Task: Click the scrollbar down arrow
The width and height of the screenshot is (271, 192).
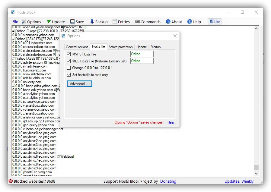Action: click(256, 173)
